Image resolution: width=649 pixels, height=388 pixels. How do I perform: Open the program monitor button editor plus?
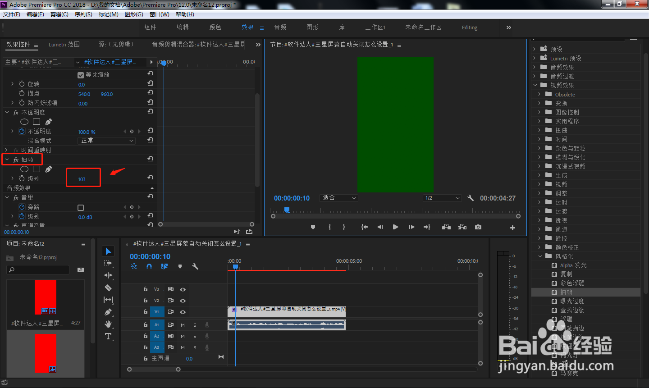coord(512,228)
